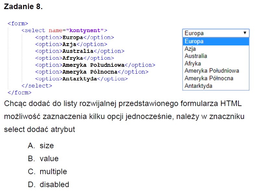Click the opening <form> tag in the code

point(18,24)
